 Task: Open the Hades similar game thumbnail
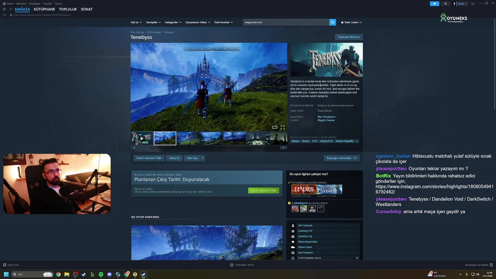click(x=304, y=189)
